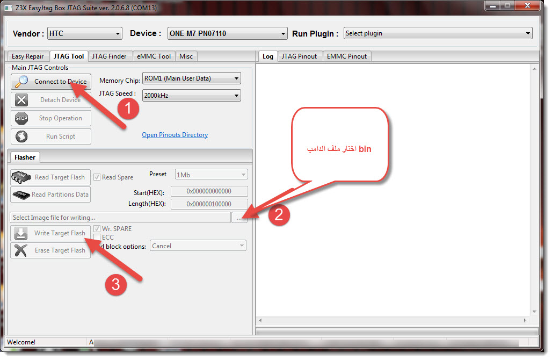Click the log vertical scrollbar down arrow

pyautogui.click(x=534, y=312)
